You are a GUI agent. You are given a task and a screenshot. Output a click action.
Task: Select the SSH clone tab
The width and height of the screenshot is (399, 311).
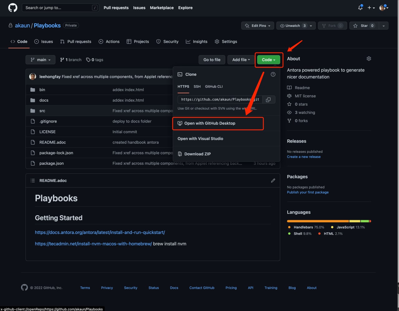pos(197,86)
